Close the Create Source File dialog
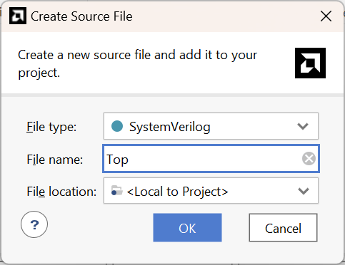The height and width of the screenshot is (265, 345). click(326, 16)
